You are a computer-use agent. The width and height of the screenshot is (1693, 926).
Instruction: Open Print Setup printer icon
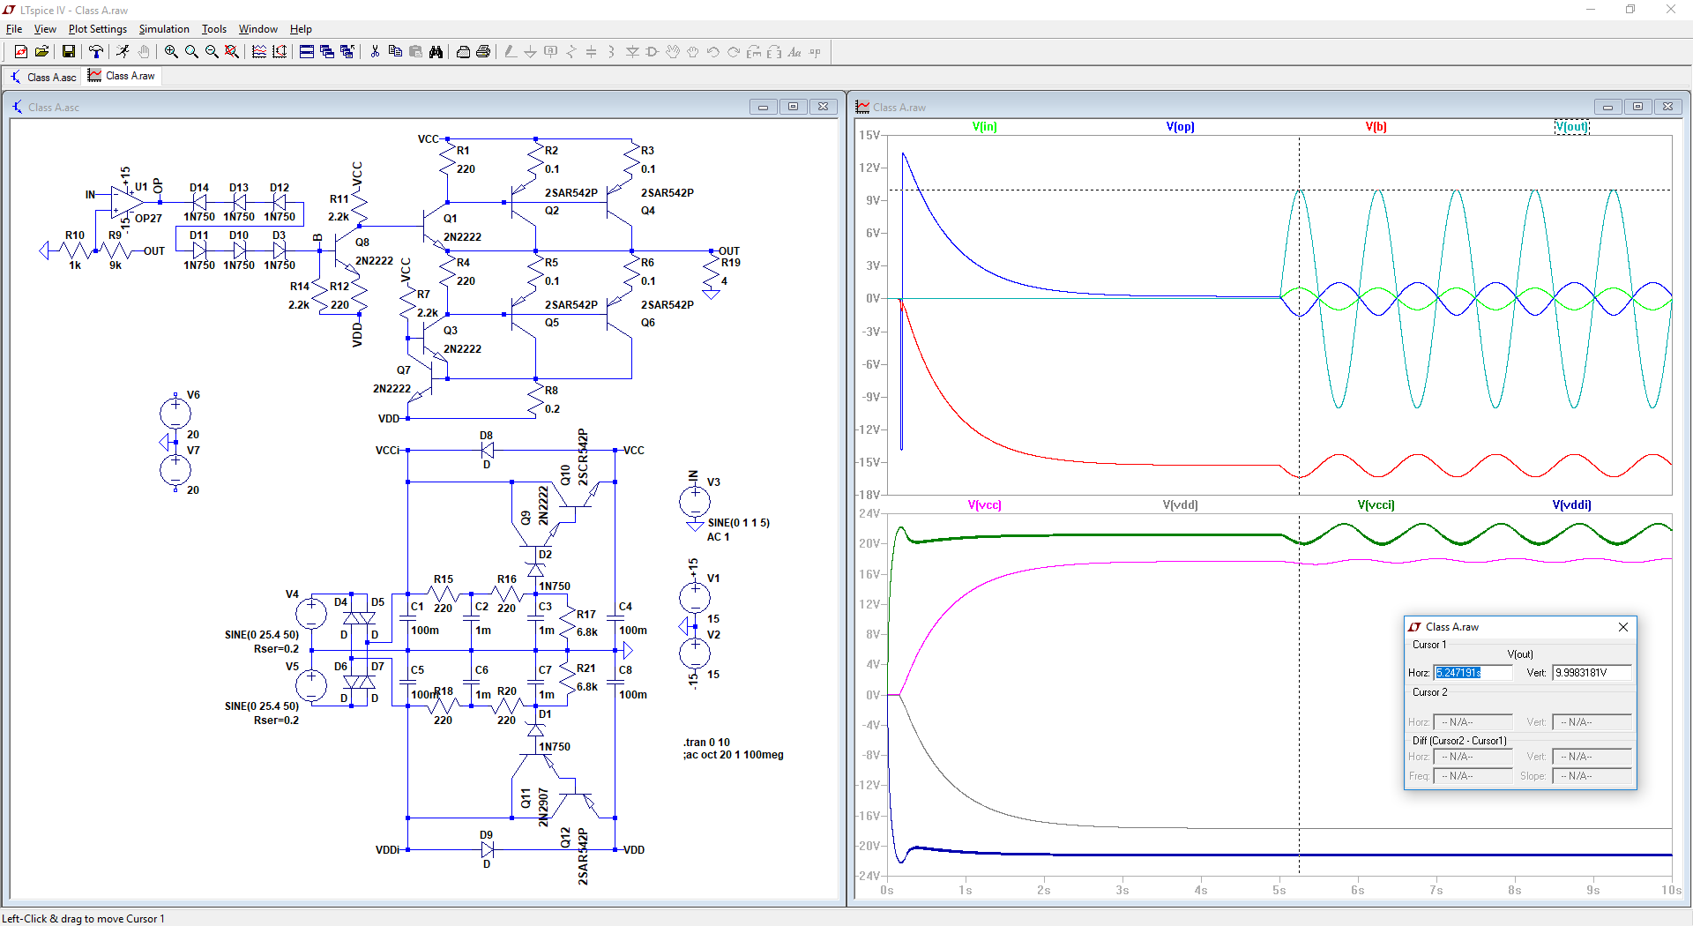click(463, 52)
